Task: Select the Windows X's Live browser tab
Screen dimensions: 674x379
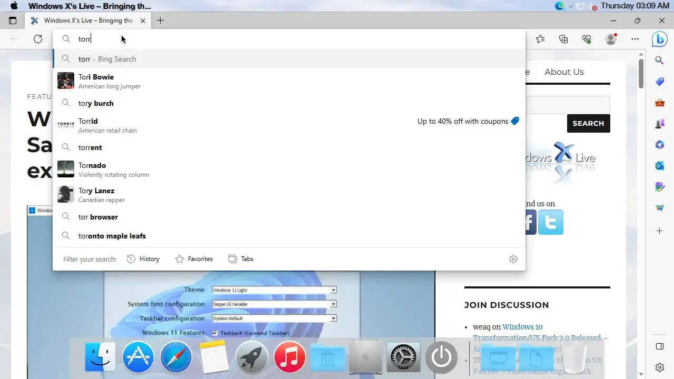Action: pyautogui.click(x=88, y=21)
